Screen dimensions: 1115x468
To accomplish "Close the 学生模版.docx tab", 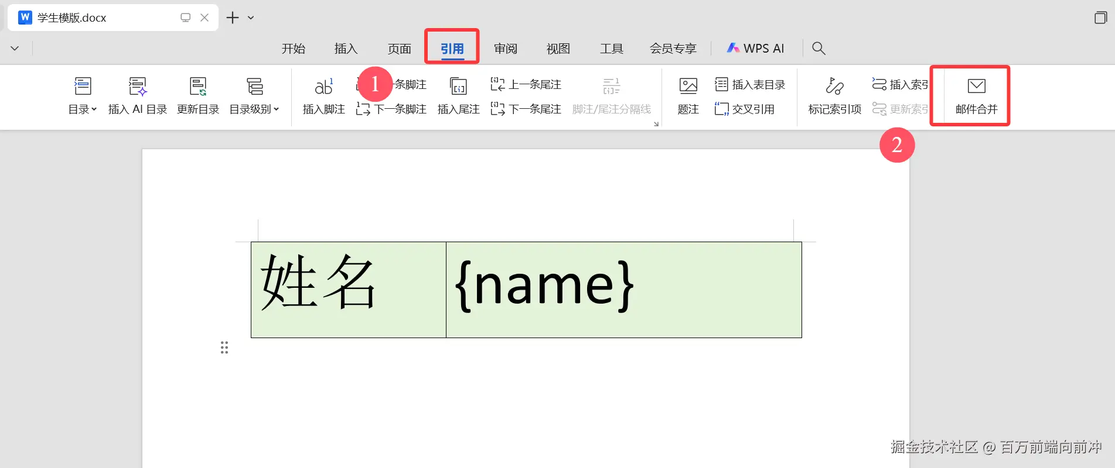I will (x=204, y=18).
